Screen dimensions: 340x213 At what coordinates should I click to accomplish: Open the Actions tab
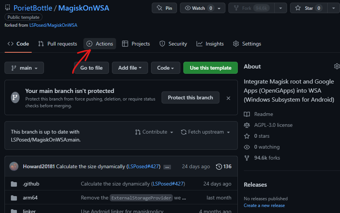click(100, 44)
